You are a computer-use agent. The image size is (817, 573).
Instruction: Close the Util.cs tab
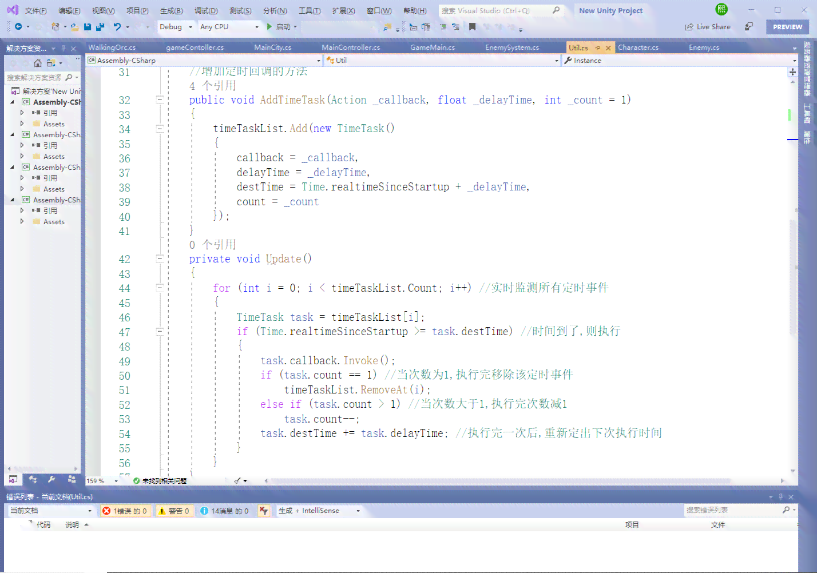coord(608,47)
